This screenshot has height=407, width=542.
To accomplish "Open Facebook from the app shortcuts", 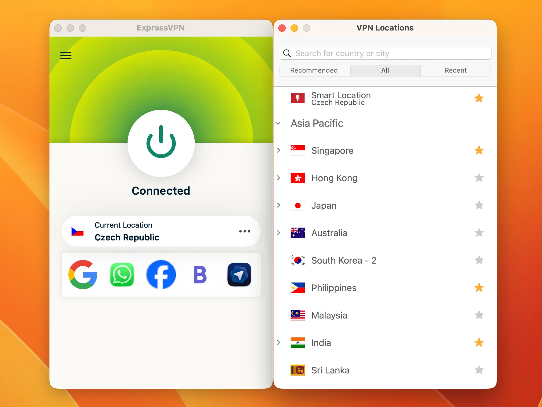I will point(161,275).
